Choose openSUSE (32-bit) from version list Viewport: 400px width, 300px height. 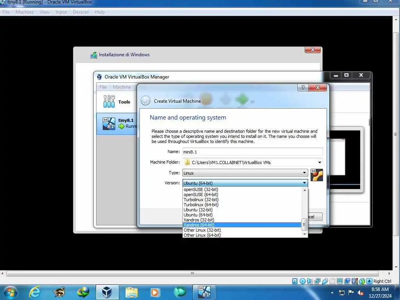(242, 189)
